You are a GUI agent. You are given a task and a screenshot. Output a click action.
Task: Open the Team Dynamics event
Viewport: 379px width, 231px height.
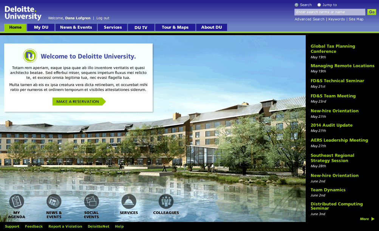328,190
